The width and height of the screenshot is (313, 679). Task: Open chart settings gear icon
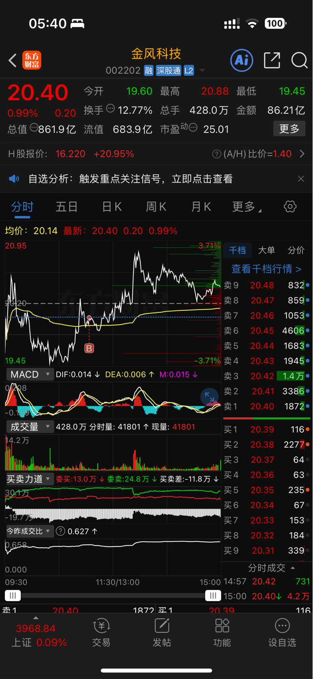(x=290, y=206)
